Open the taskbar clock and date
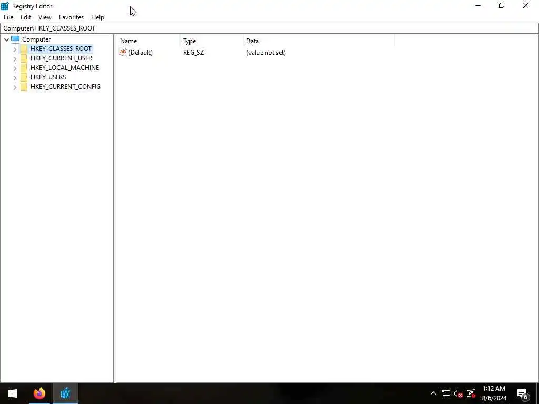The width and height of the screenshot is (539, 404). (x=494, y=393)
